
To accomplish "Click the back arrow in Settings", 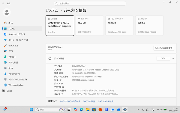I will pos(3,3).
